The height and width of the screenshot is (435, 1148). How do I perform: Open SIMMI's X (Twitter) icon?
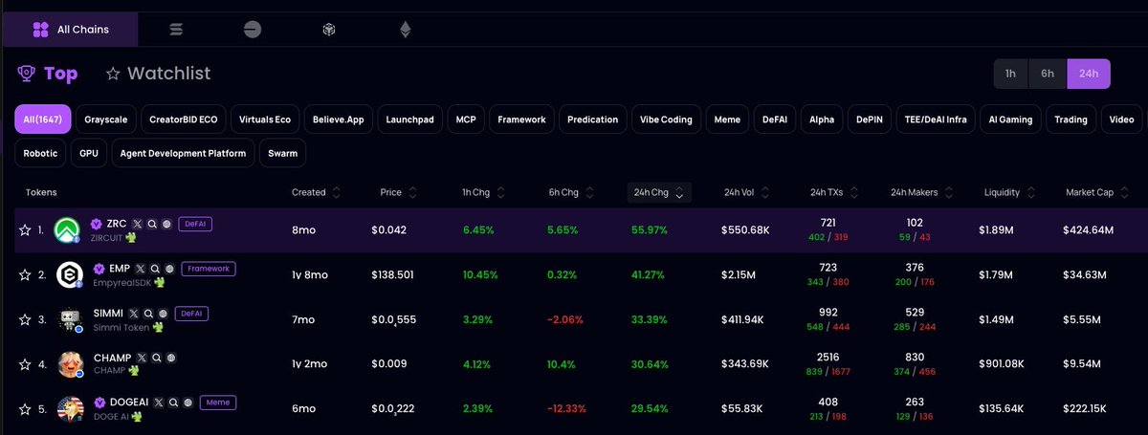[x=134, y=314]
